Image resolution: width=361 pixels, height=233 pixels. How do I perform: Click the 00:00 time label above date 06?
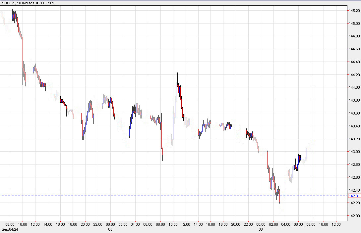pyautogui.click(x=261, y=224)
